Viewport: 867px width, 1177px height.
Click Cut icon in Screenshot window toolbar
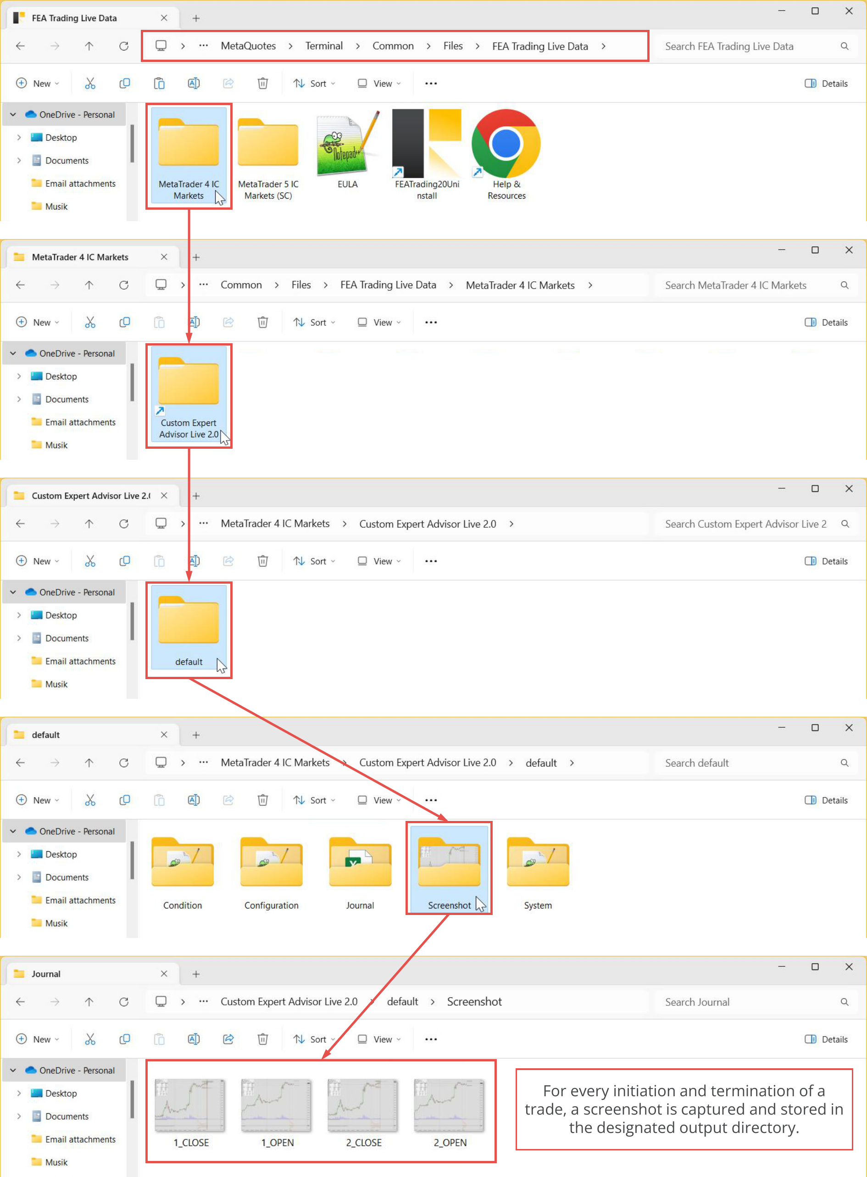pyautogui.click(x=90, y=1039)
